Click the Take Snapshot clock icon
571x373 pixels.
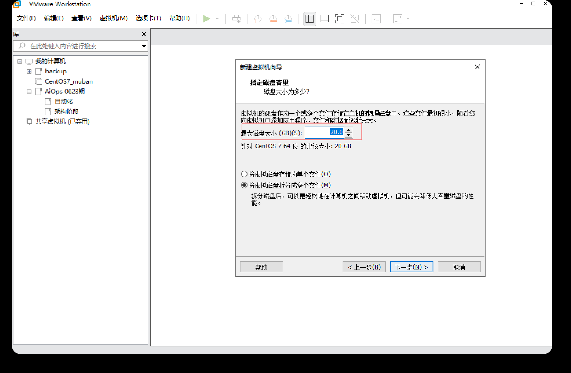pos(258,19)
